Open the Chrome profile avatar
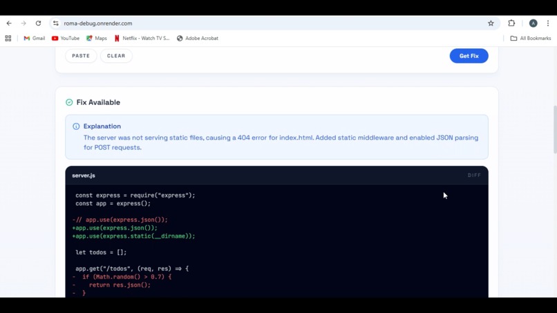 click(x=534, y=23)
